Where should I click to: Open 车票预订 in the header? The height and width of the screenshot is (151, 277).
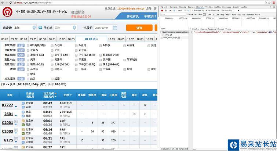point(150,16)
